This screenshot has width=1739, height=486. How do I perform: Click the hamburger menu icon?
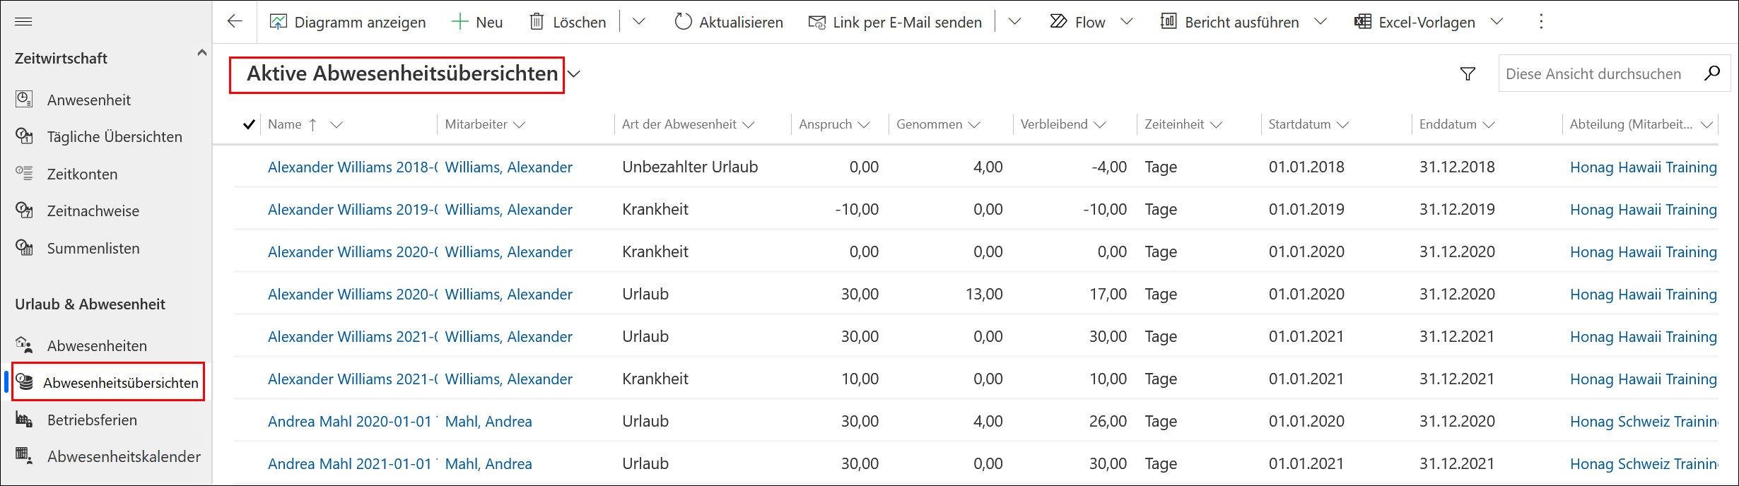pyautogui.click(x=23, y=22)
